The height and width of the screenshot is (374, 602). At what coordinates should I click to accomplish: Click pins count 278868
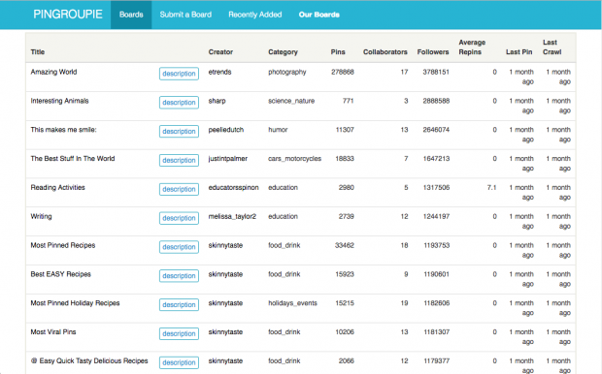pos(343,72)
